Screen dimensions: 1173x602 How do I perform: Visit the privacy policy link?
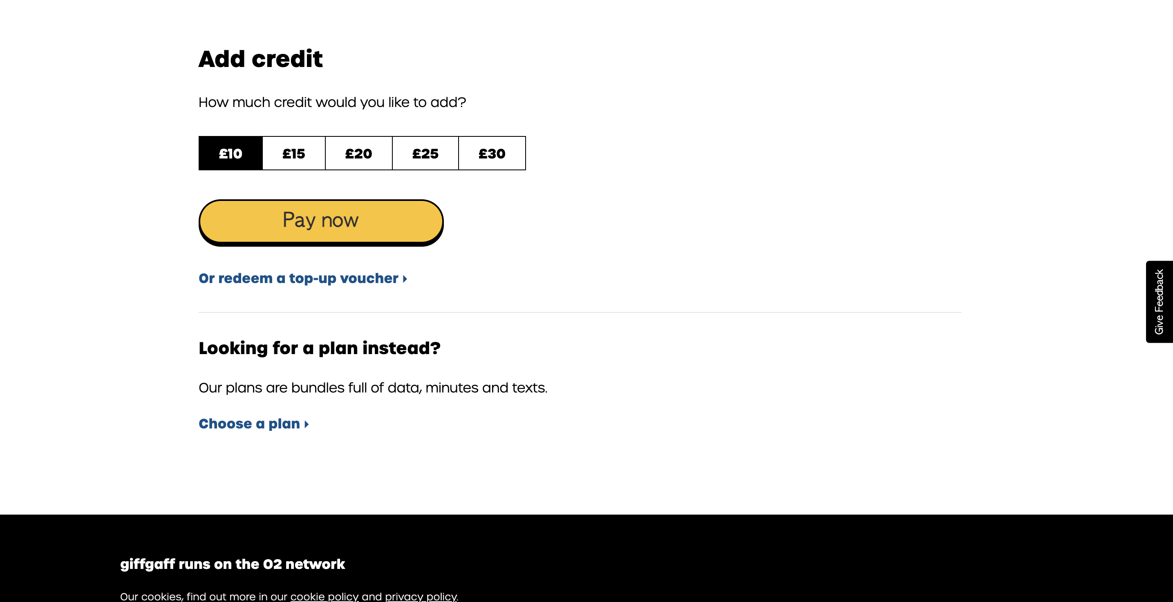421,596
